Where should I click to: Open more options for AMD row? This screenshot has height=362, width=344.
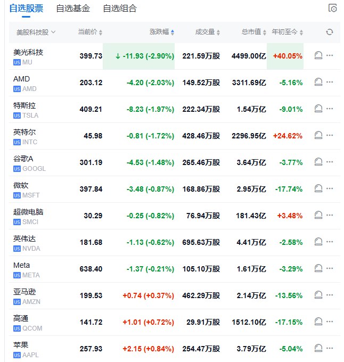[330, 82]
